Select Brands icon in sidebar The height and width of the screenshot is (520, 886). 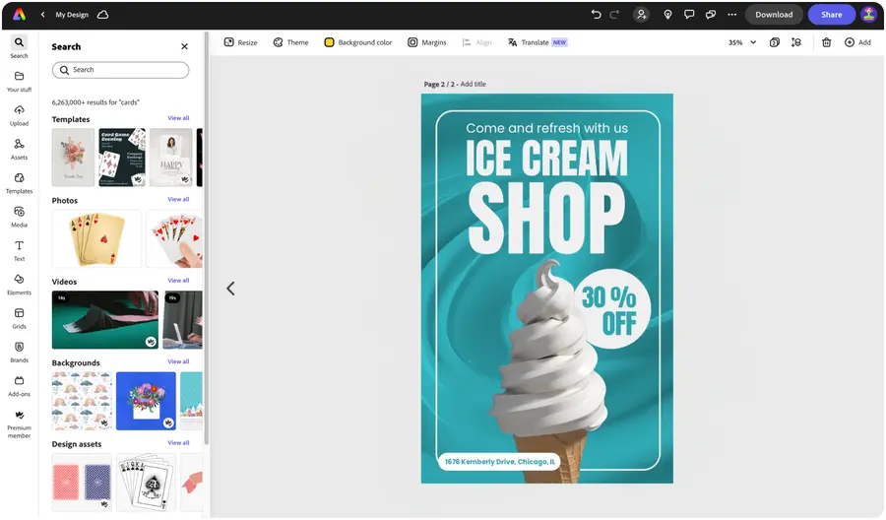click(x=19, y=351)
